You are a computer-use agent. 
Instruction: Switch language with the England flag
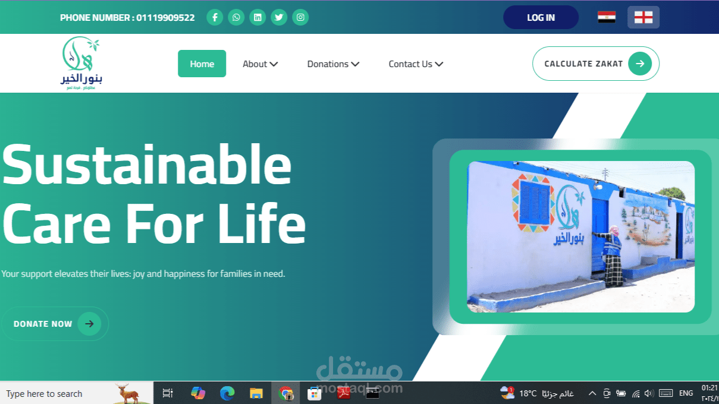click(x=643, y=17)
